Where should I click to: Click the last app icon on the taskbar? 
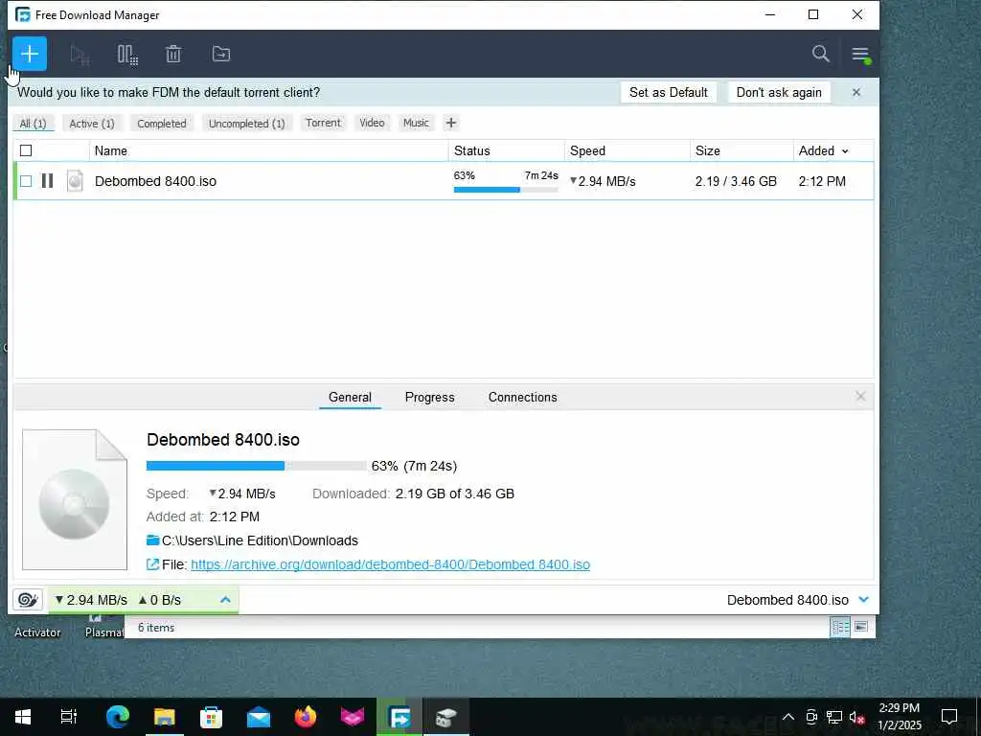[x=446, y=717]
